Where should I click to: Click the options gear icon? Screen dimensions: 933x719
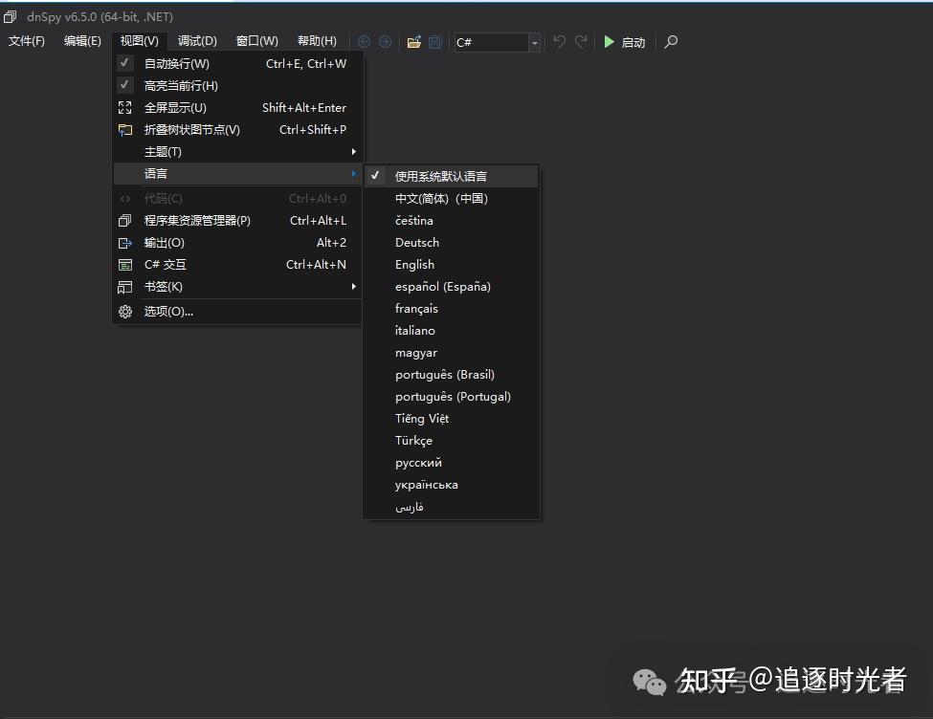[x=125, y=311]
